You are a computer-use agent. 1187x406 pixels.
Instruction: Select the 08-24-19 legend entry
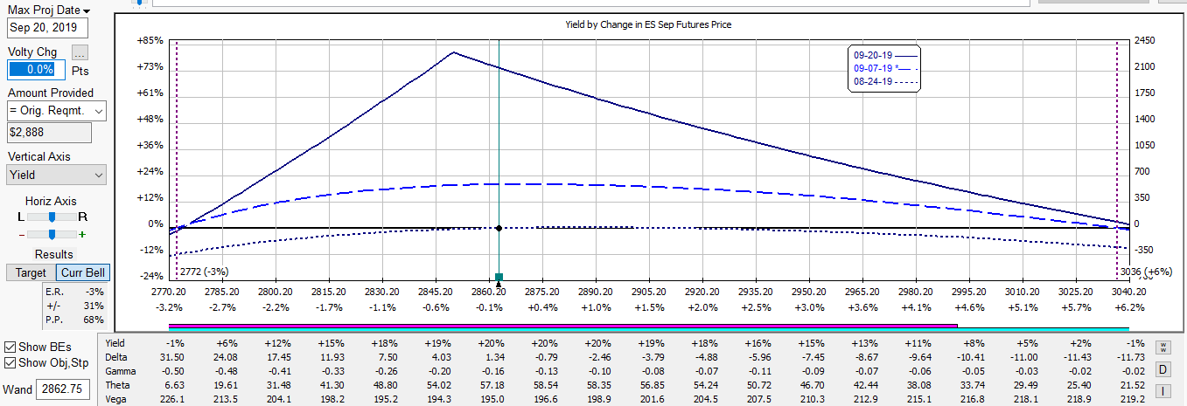pos(885,81)
